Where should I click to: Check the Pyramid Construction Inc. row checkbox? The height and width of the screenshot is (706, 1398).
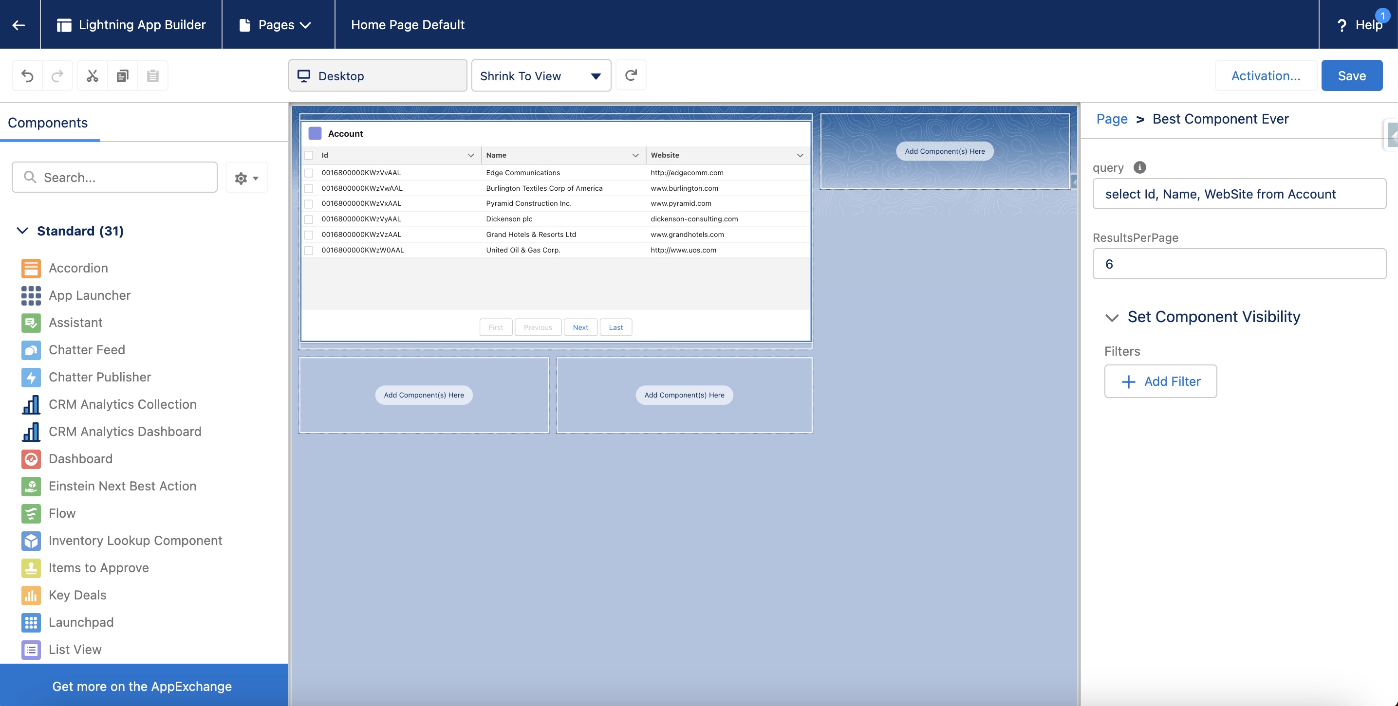(x=309, y=203)
